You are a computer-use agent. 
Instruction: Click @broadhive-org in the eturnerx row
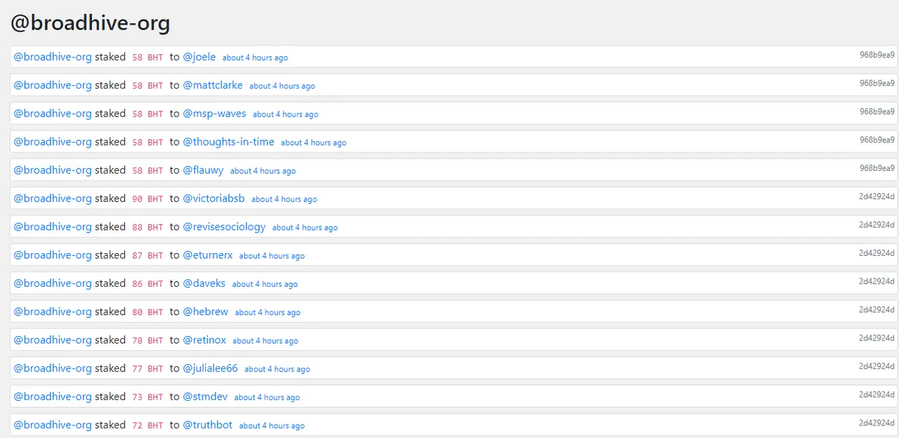click(53, 255)
